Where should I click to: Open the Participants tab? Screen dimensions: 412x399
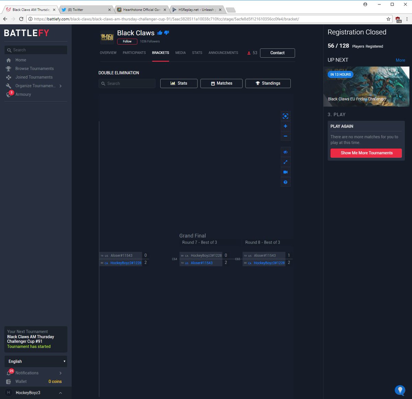tap(134, 53)
